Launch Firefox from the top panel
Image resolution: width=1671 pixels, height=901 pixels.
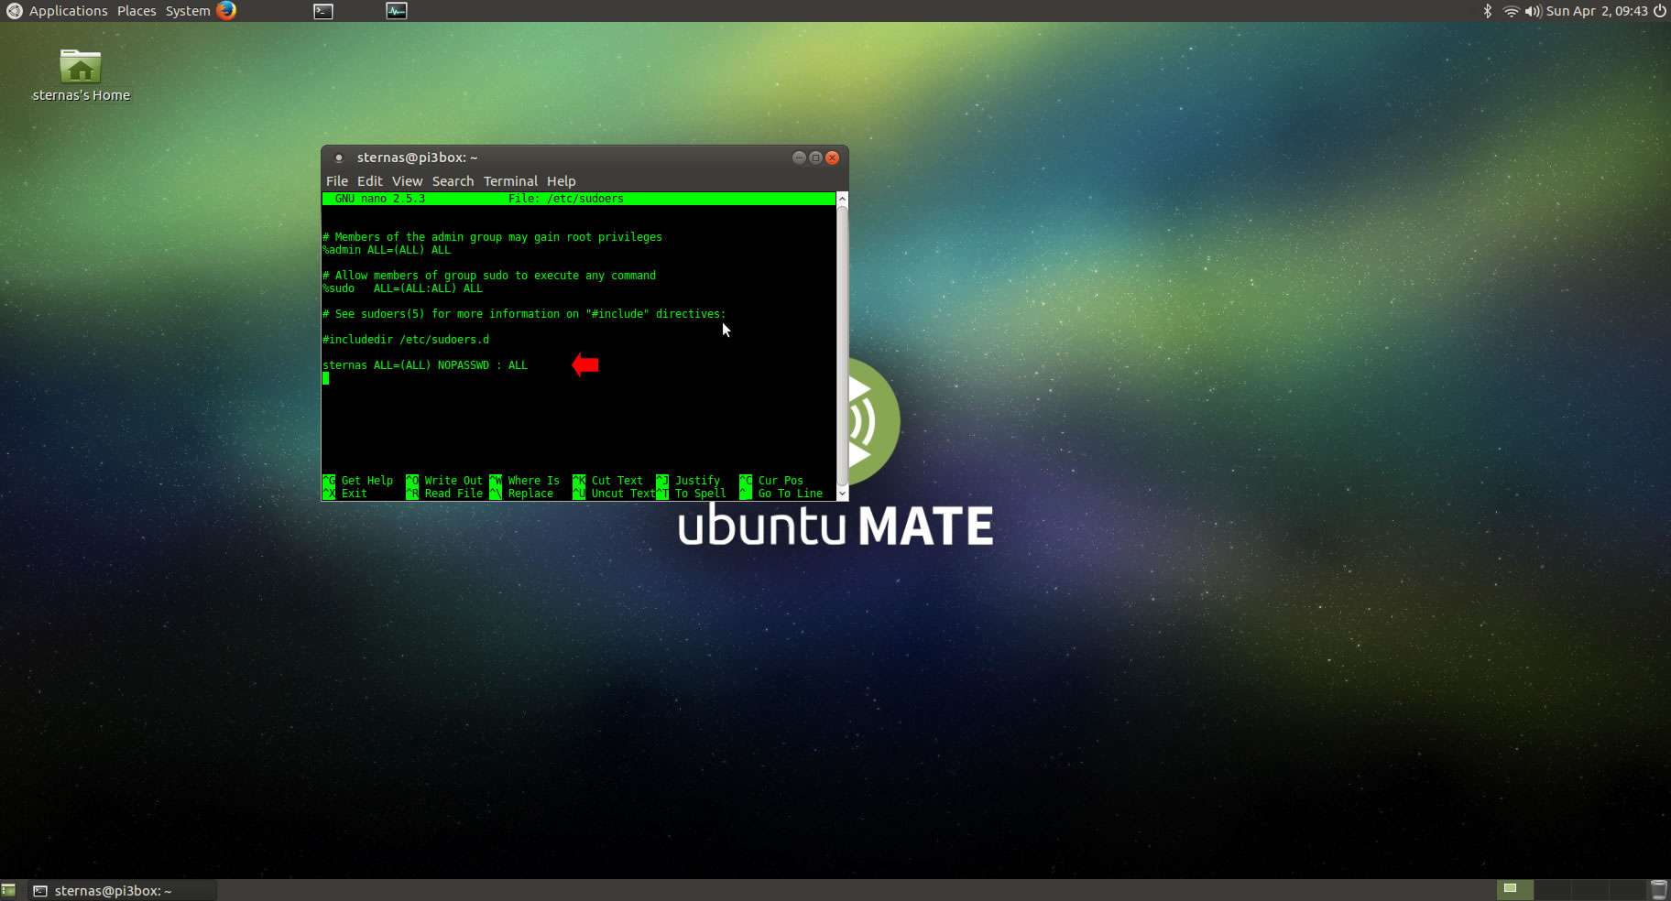(x=226, y=11)
